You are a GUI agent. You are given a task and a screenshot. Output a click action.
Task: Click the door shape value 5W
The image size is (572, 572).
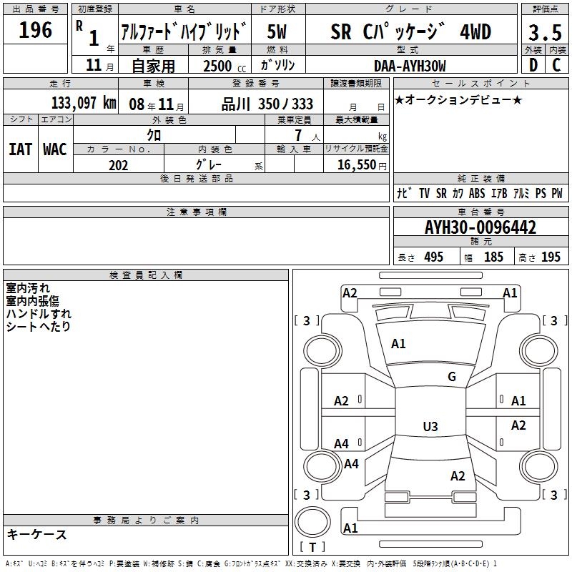pyautogui.click(x=277, y=31)
